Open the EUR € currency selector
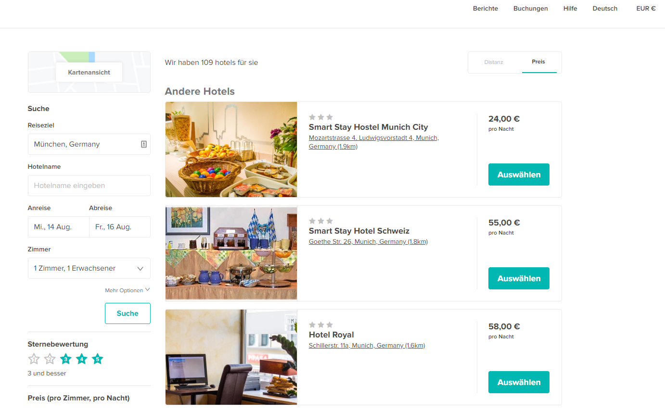The width and height of the screenshot is (665, 411). pyautogui.click(x=646, y=8)
